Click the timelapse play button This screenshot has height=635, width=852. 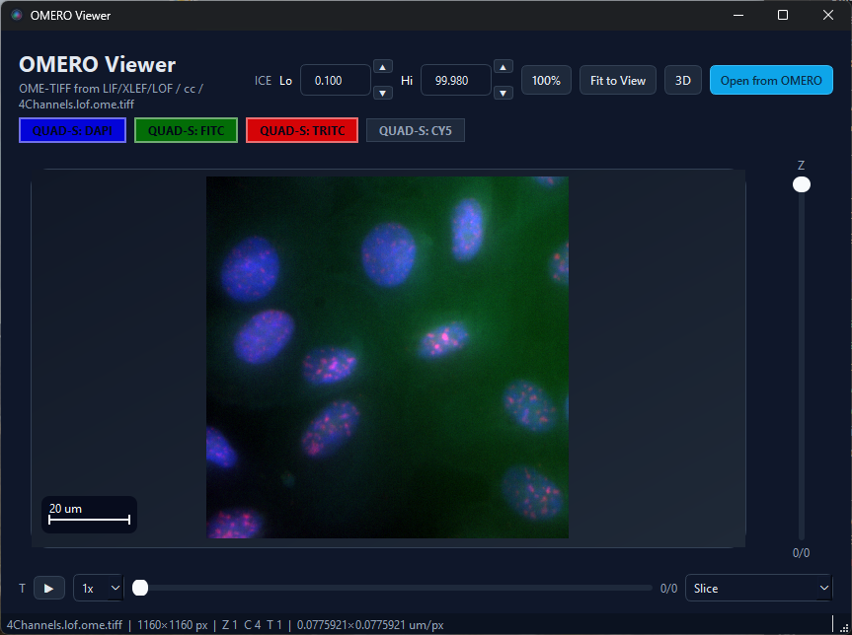pos(49,588)
